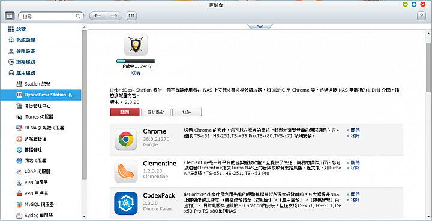Expand the top panel chevron
Viewport: 432px width, 221px height.
click(x=260, y=26)
